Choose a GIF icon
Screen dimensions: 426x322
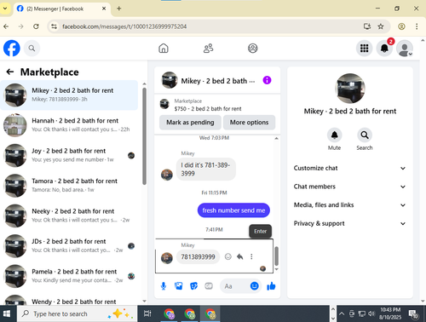209,286
